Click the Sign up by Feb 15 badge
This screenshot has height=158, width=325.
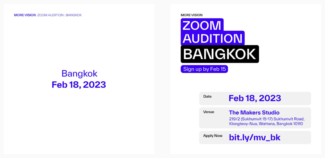[x=204, y=69]
